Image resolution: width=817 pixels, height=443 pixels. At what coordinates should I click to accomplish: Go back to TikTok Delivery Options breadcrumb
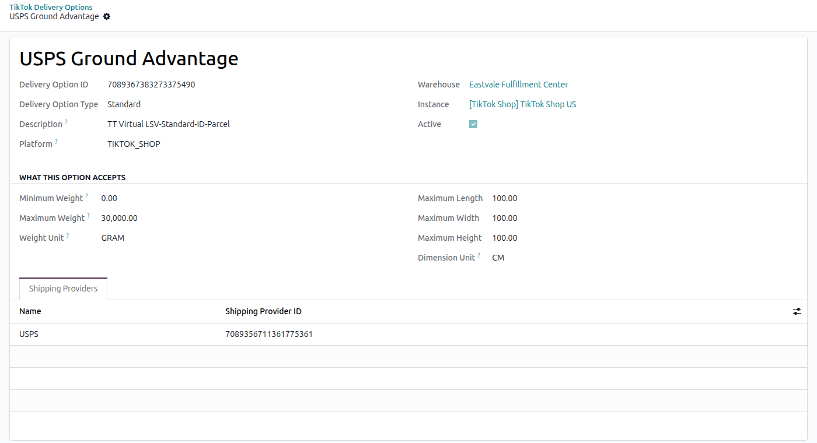click(51, 8)
